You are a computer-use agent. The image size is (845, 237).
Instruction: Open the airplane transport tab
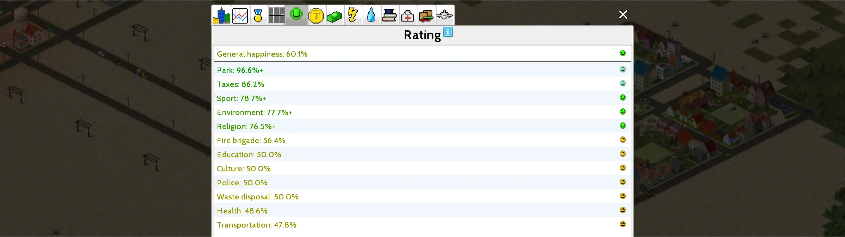pos(445,15)
